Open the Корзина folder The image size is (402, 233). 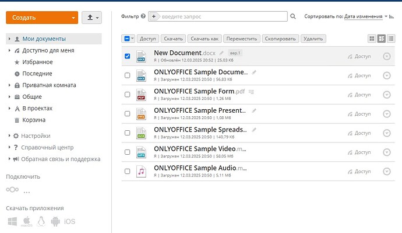point(34,120)
